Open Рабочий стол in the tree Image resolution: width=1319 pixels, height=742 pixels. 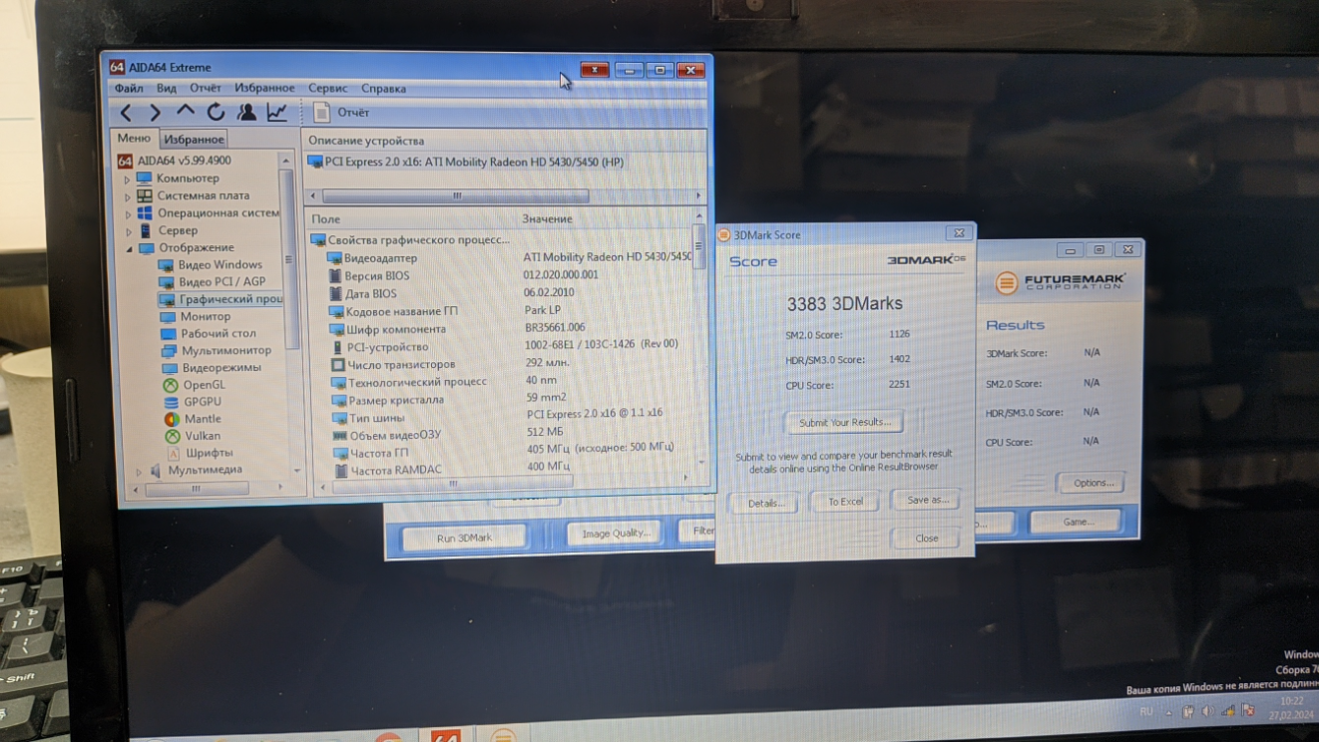(219, 333)
